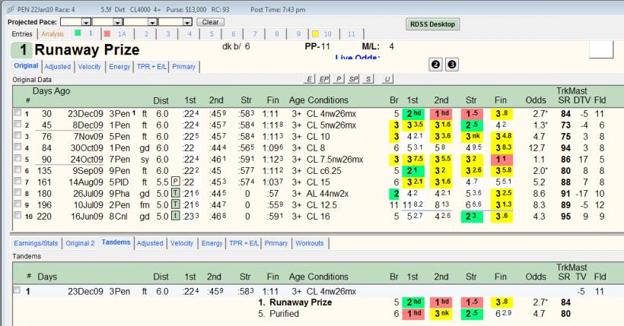Screen dimensions: 624x326
Task: Open the upper Velocity tab
Action: tap(90, 66)
